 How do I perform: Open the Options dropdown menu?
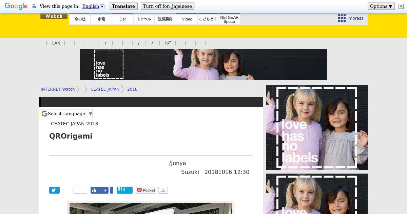(x=381, y=6)
